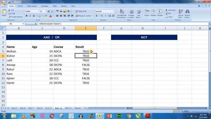This screenshot has height=119, width=211.
Task: Click the horizontal scrollbar
Action: tap(155, 108)
